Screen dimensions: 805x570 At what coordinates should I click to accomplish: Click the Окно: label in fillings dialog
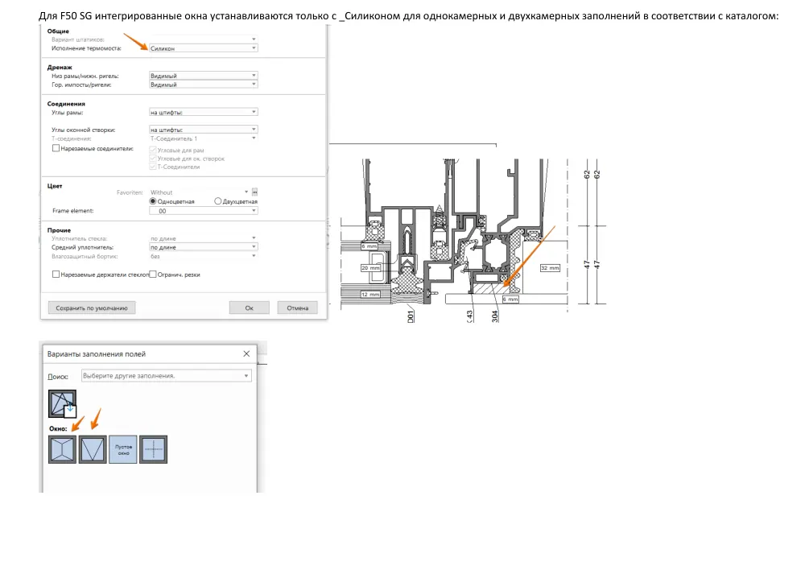pyautogui.click(x=58, y=428)
